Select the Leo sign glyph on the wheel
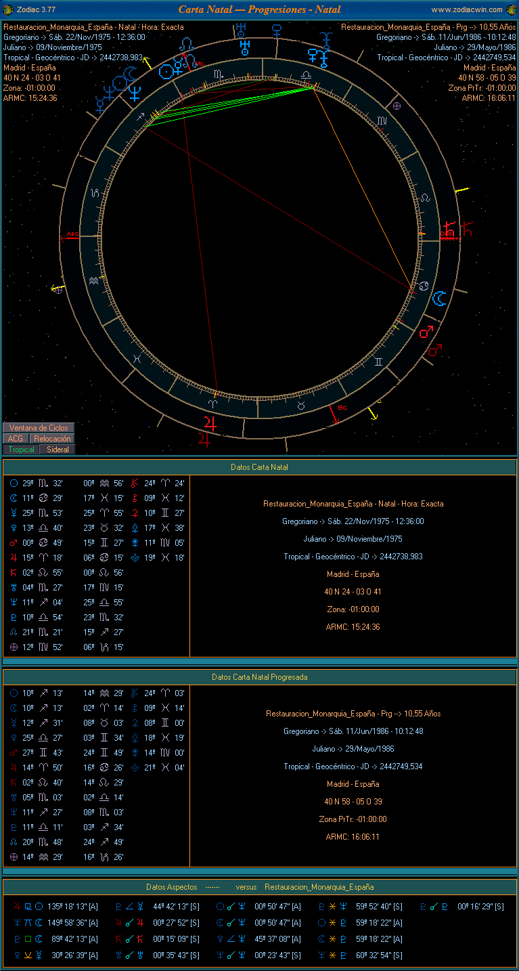This screenshot has height=971, width=519. [x=425, y=198]
